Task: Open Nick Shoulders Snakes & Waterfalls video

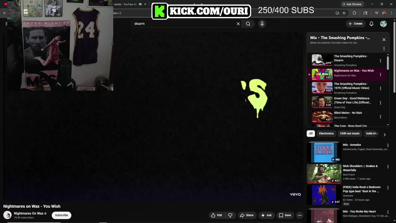Action: (x=324, y=173)
